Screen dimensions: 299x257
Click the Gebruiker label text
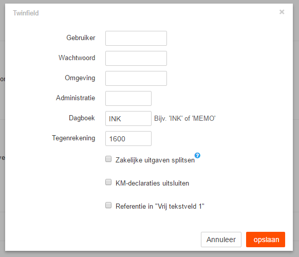click(81, 38)
